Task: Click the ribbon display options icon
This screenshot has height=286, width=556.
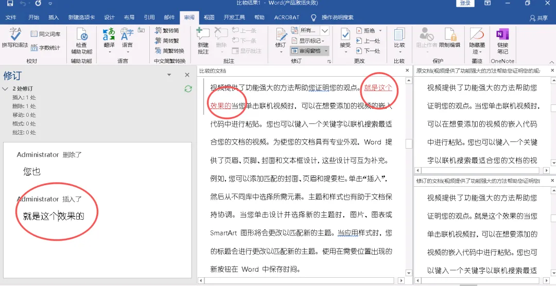Action: click(488, 3)
